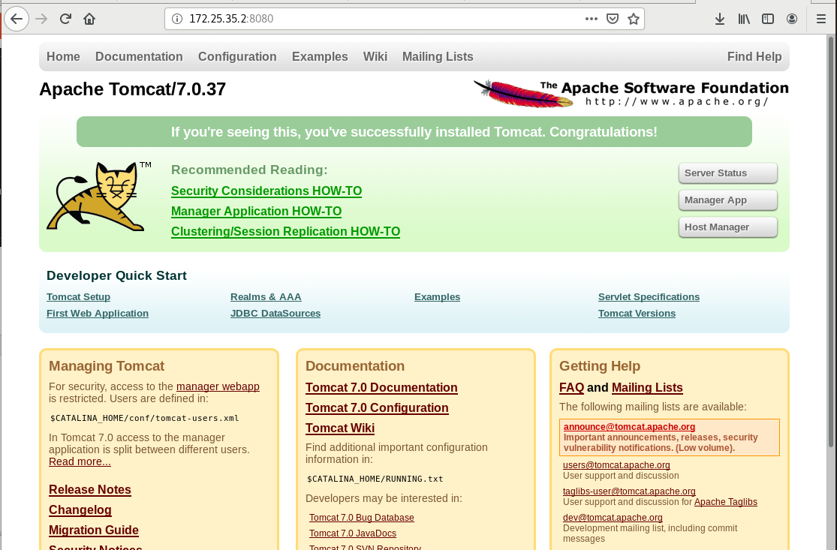Follow the manager webapp link

[218, 386]
